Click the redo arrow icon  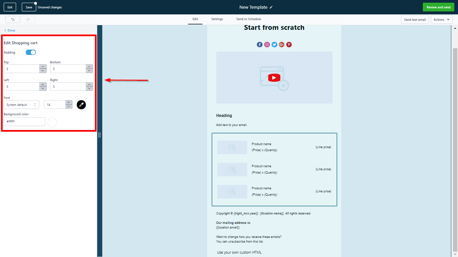pos(28,19)
